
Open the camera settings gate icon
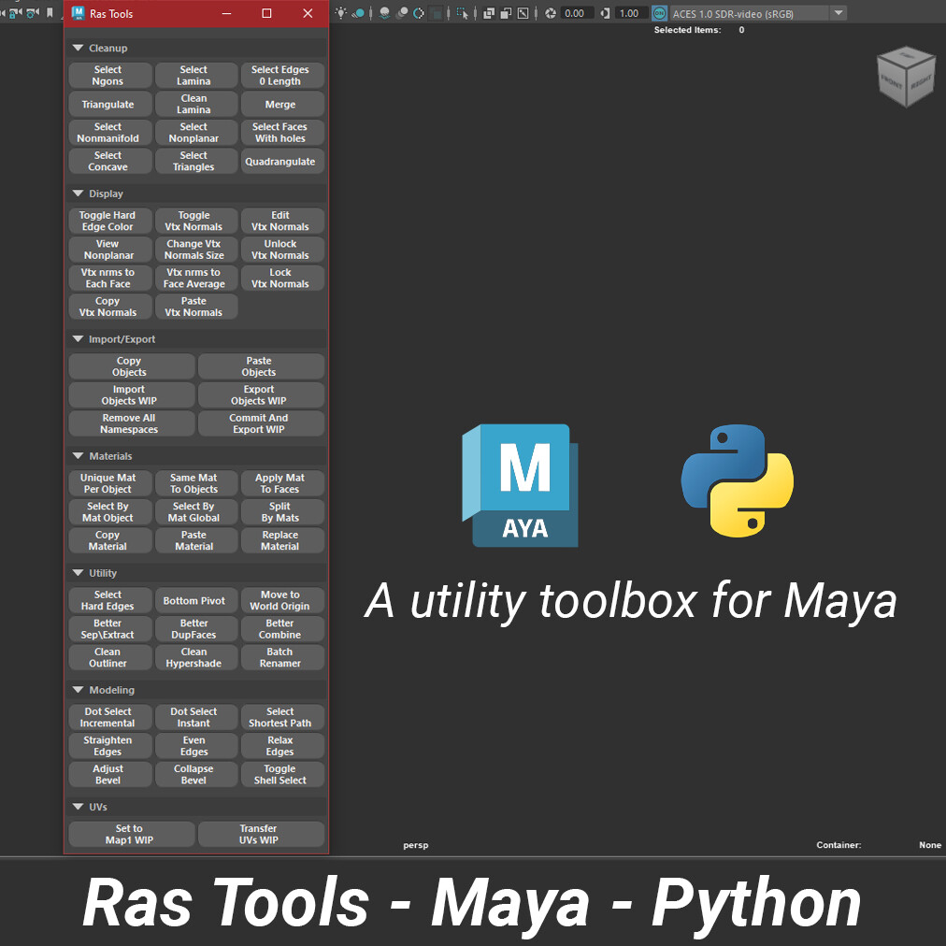[31, 13]
